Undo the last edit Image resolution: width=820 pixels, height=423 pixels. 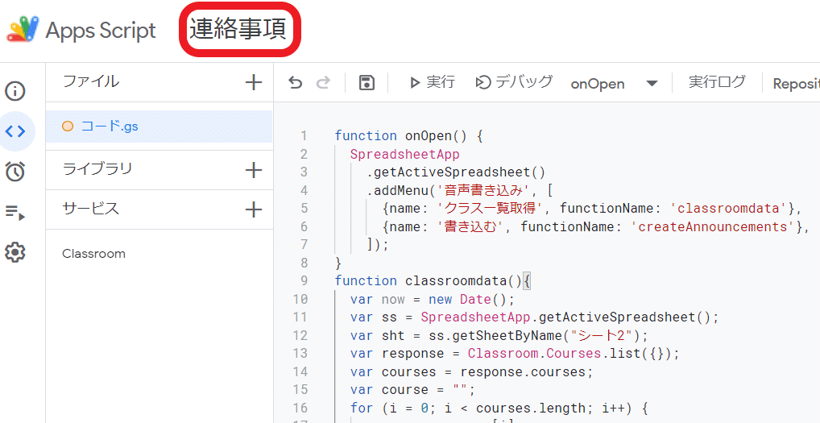[x=296, y=83]
